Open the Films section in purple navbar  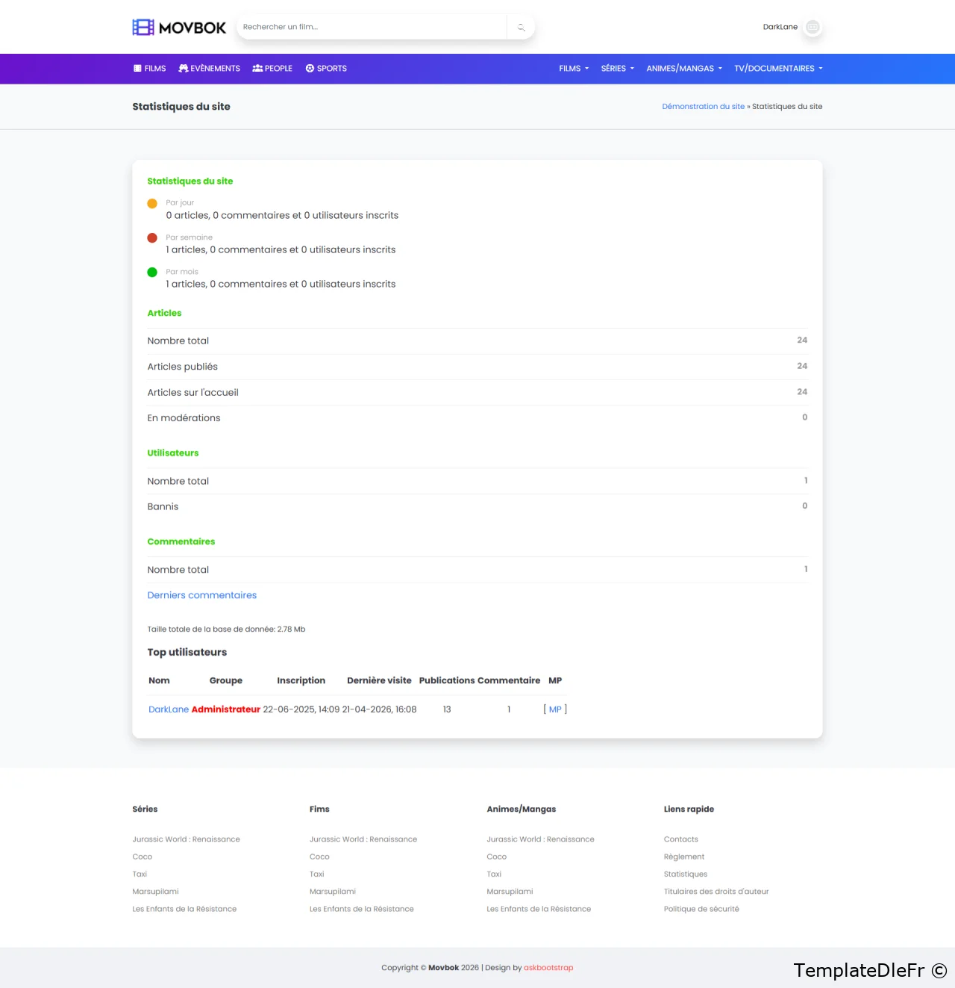coord(150,69)
